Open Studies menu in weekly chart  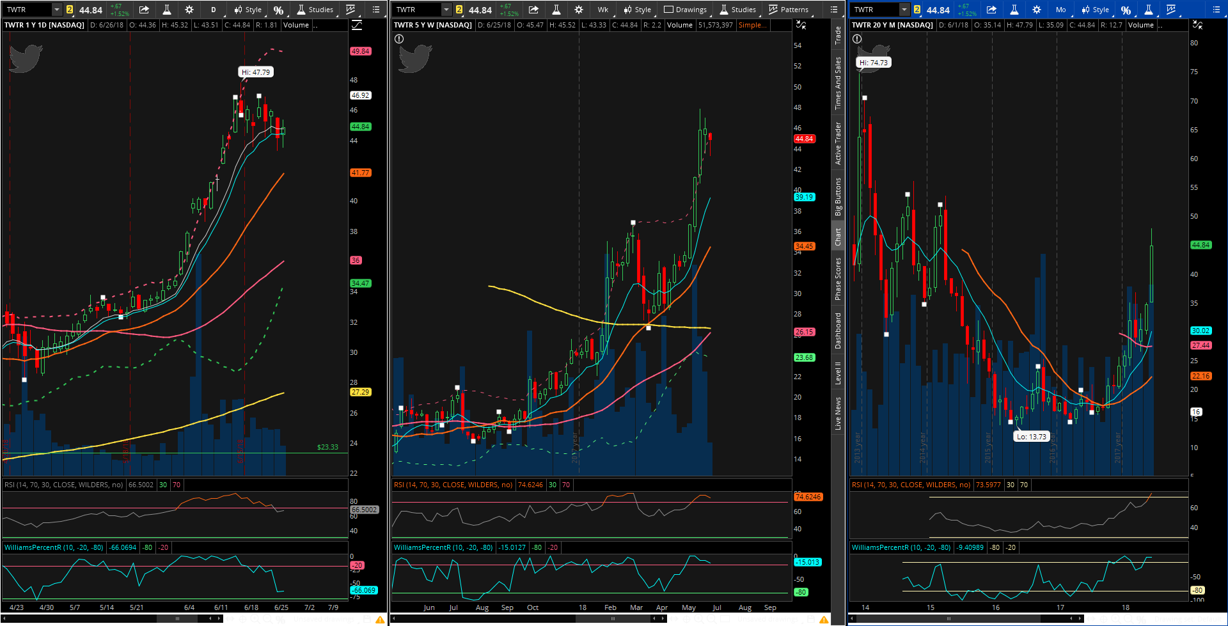(737, 10)
